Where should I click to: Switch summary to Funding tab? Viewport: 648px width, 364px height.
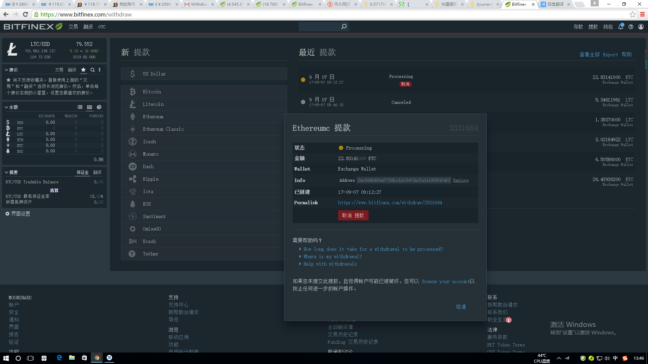coord(98,172)
